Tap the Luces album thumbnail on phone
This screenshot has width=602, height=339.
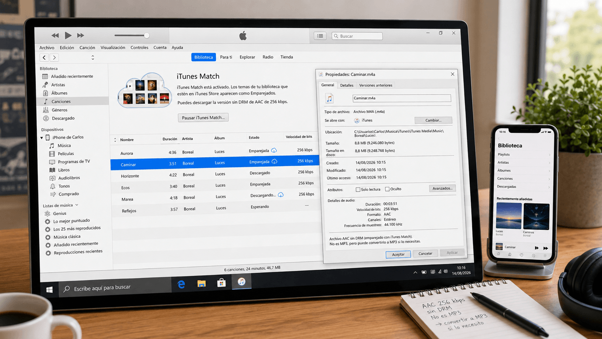[x=509, y=216]
